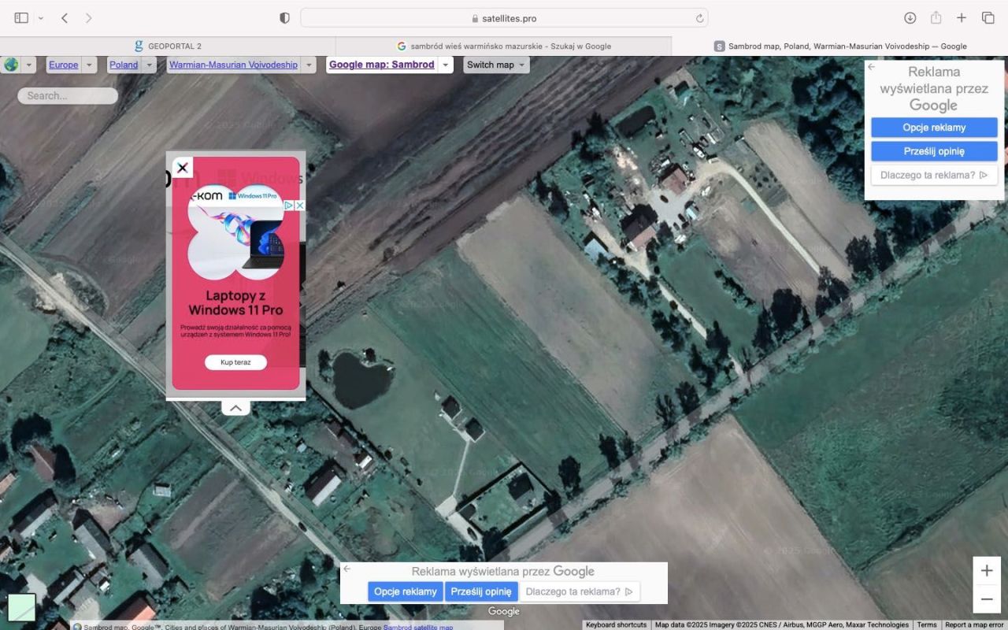Expand the Warmian-Masurian Voivodeship dropdown arrow
Image resolution: width=1008 pixels, height=630 pixels.
309,65
